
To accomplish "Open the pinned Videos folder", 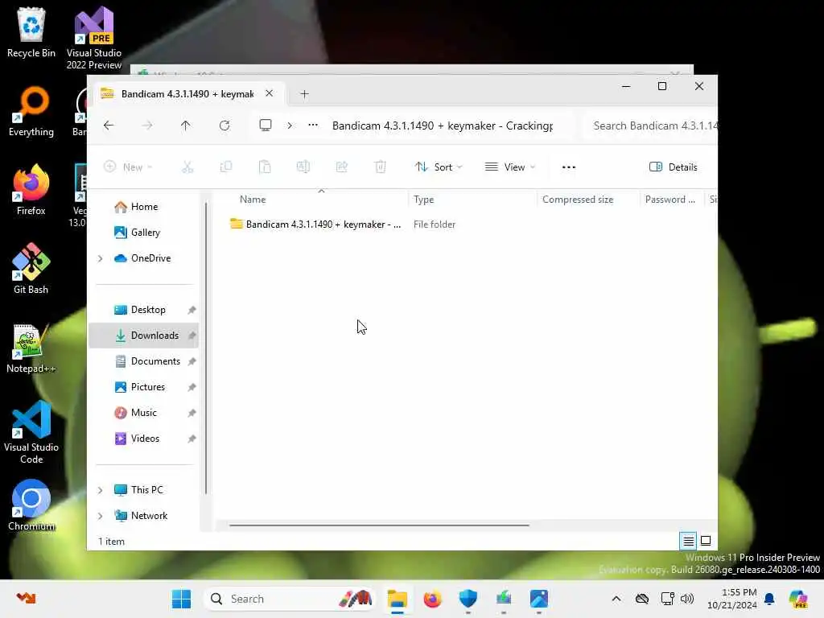I will pyautogui.click(x=145, y=439).
